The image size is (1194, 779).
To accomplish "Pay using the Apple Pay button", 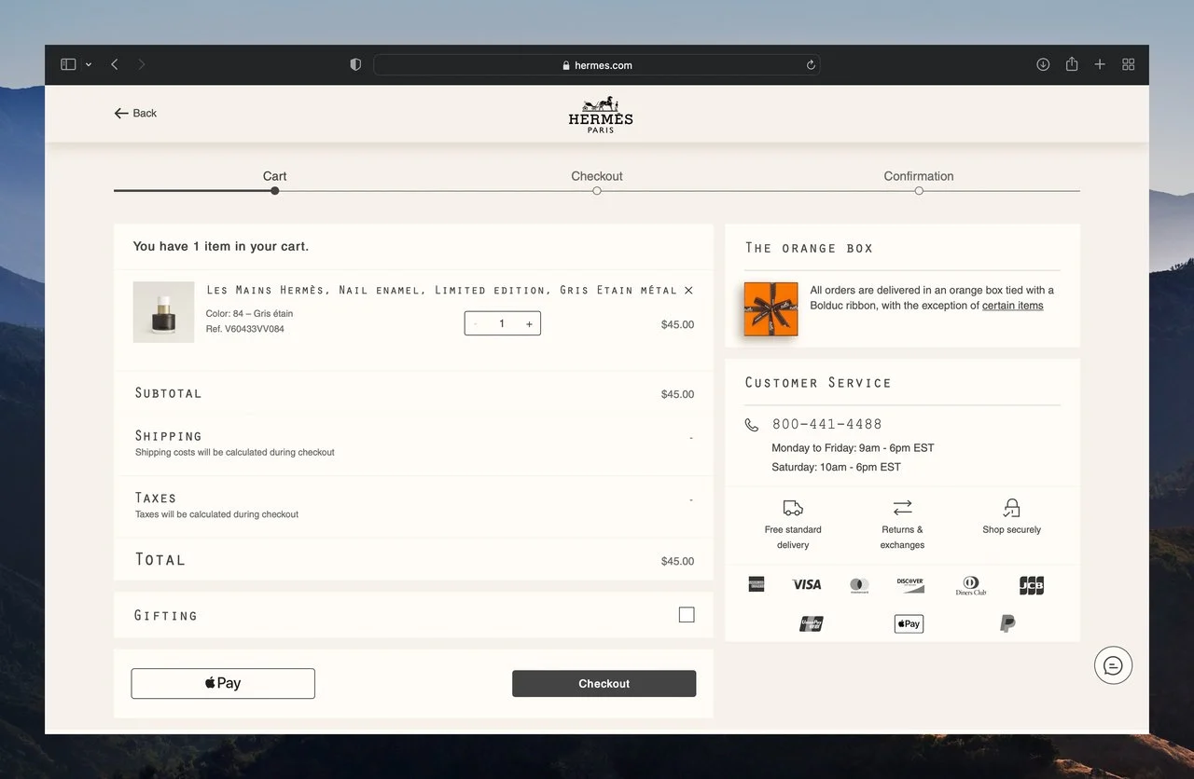I will (223, 683).
